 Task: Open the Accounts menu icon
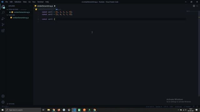click(3, 96)
